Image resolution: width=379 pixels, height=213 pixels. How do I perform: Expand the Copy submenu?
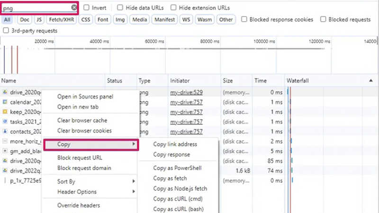point(90,144)
